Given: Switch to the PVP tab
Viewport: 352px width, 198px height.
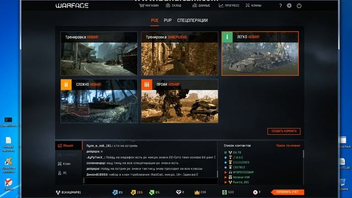Looking at the screenshot, I should (168, 20).
